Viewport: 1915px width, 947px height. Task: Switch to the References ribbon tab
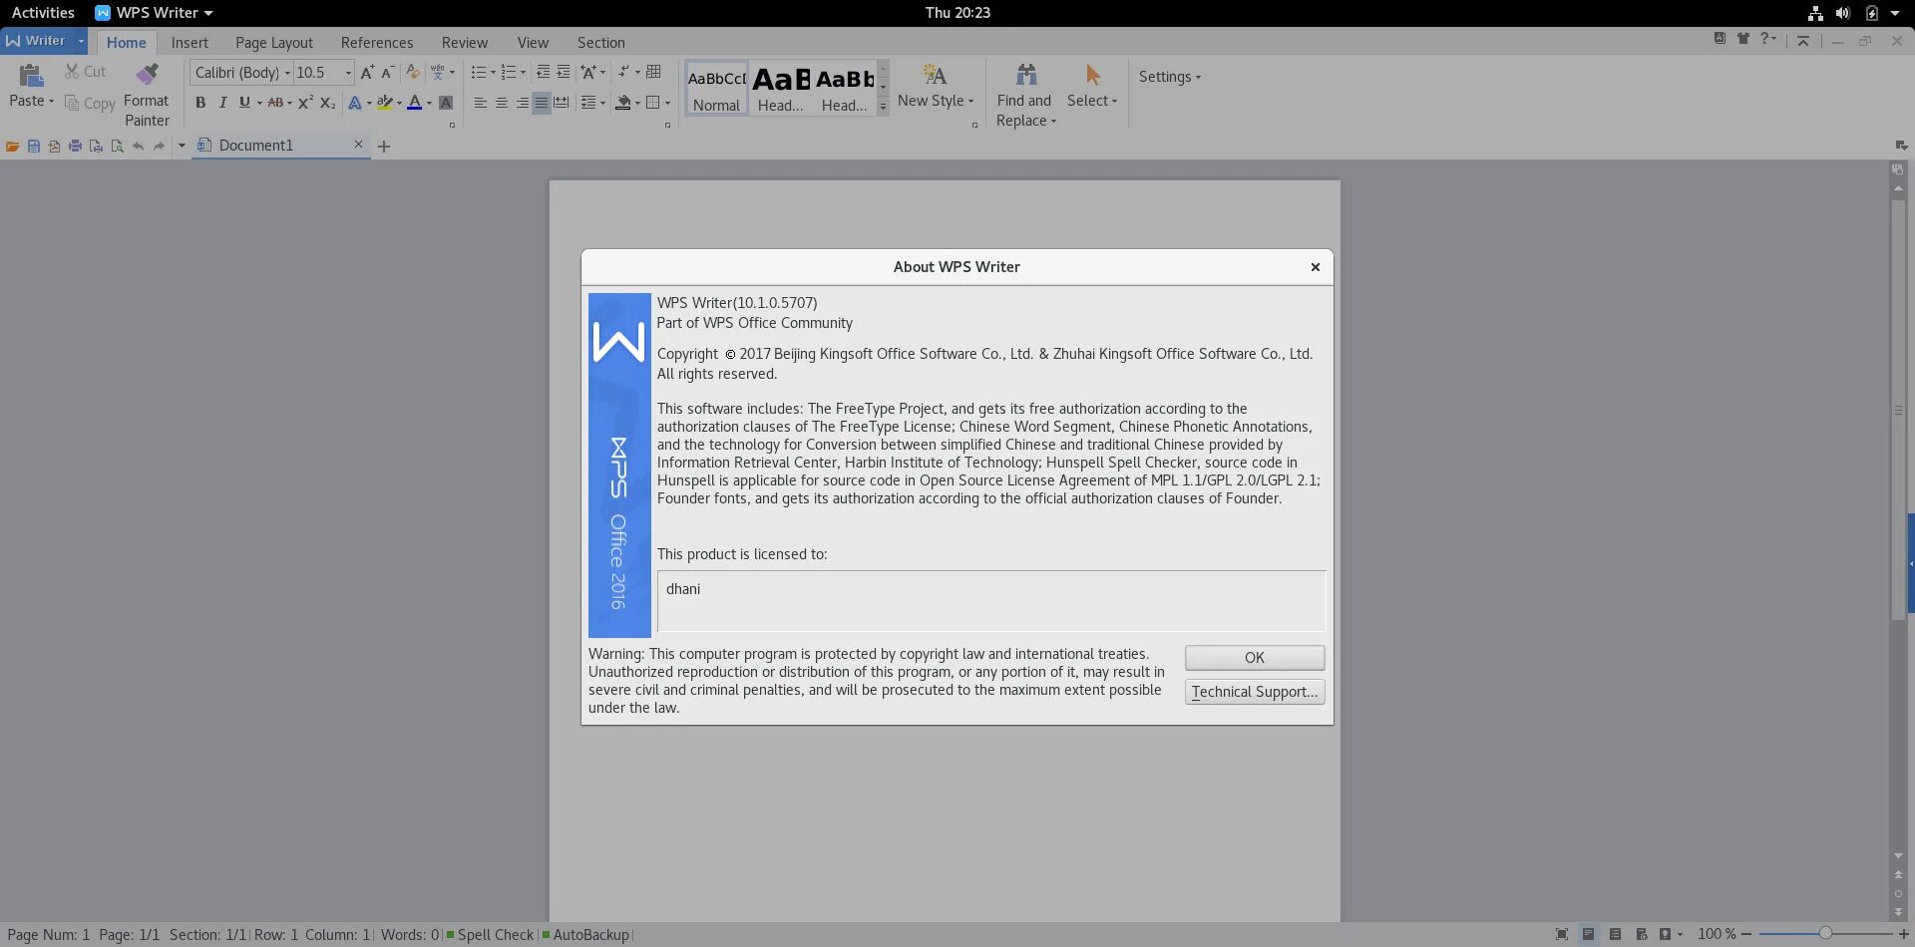tap(377, 42)
